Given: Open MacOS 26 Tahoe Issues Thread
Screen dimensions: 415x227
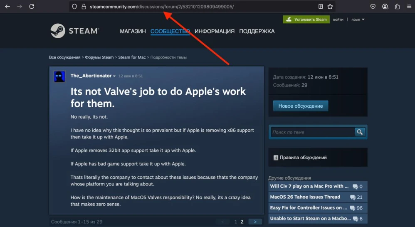Looking at the screenshot, I should (305, 197).
